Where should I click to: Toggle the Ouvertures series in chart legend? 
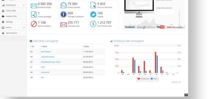143,79
